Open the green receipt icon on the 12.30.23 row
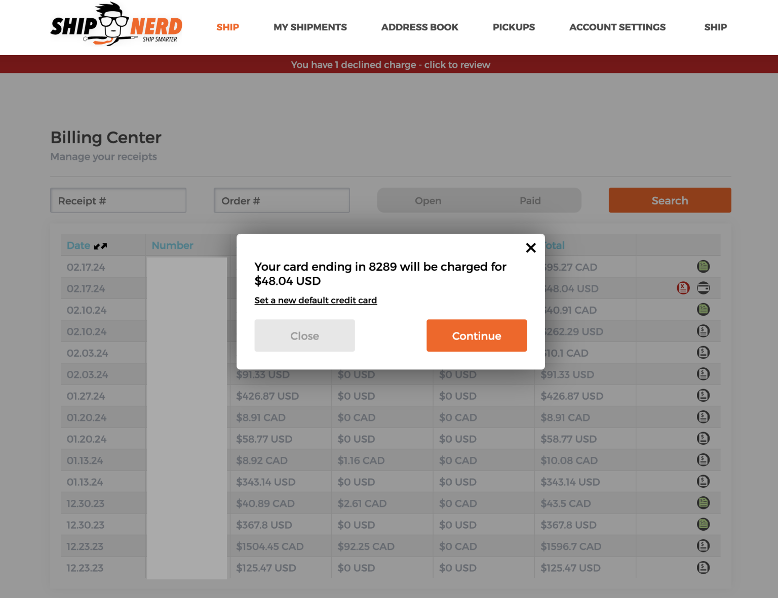 pos(703,503)
